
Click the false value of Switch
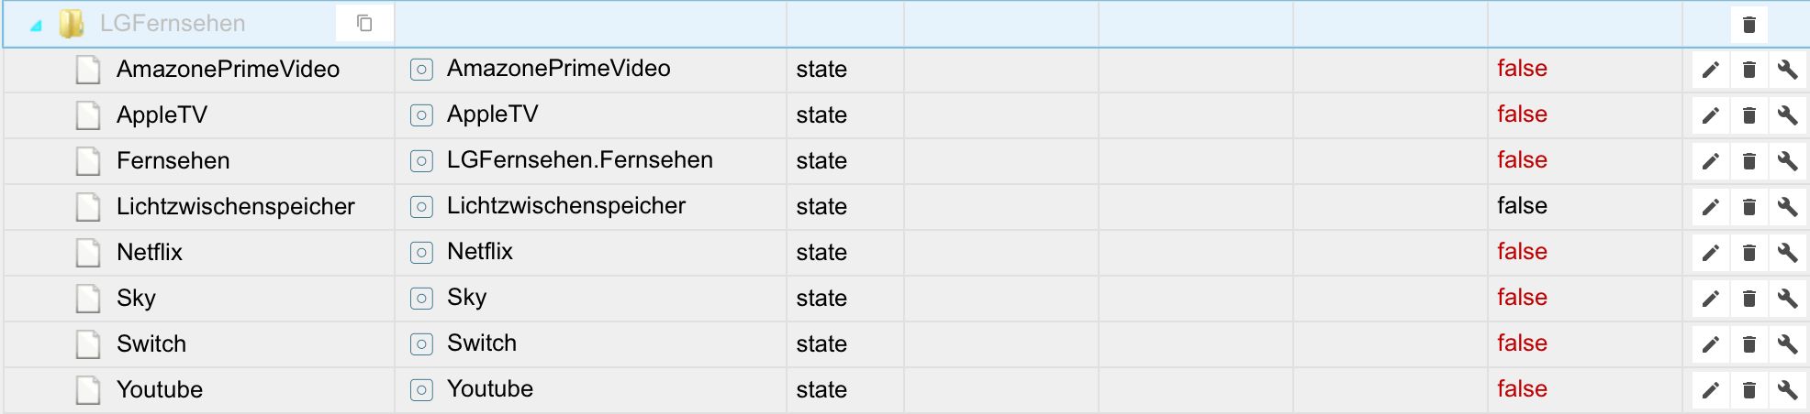click(1522, 343)
